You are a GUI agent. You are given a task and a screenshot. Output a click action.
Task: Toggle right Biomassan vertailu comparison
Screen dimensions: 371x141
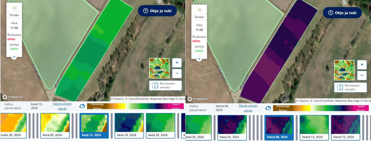pos(350,87)
